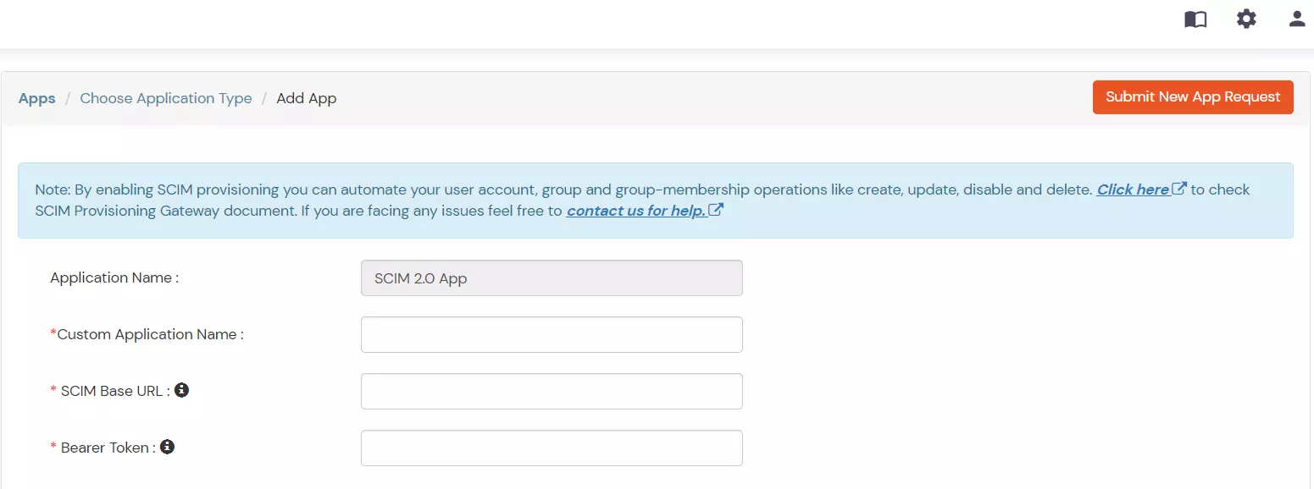Navigate to Apps breadcrumb
Screen dimensions: 1314x489
[x=36, y=98]
